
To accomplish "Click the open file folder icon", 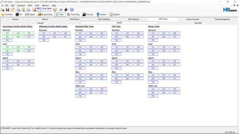I will (3, 10).
